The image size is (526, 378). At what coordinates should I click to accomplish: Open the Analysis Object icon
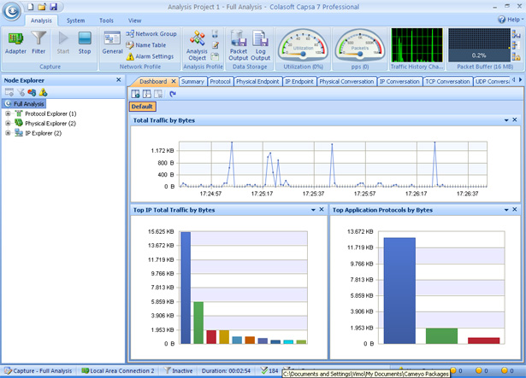[x=197, y=45]
